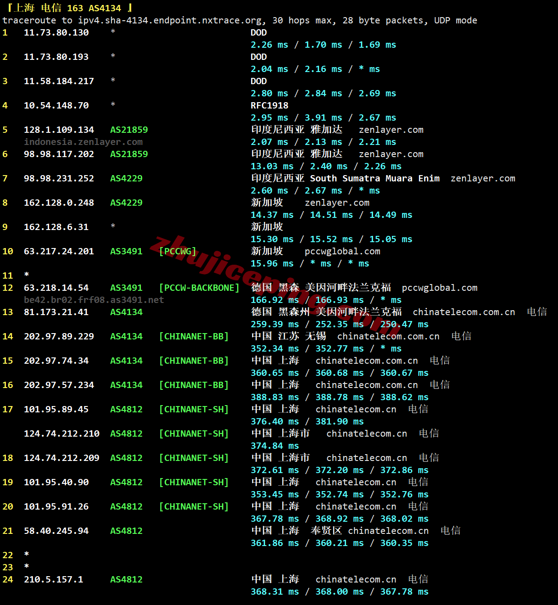
Task: Click the latency value 166.92 ms
Action: point(275,300)
